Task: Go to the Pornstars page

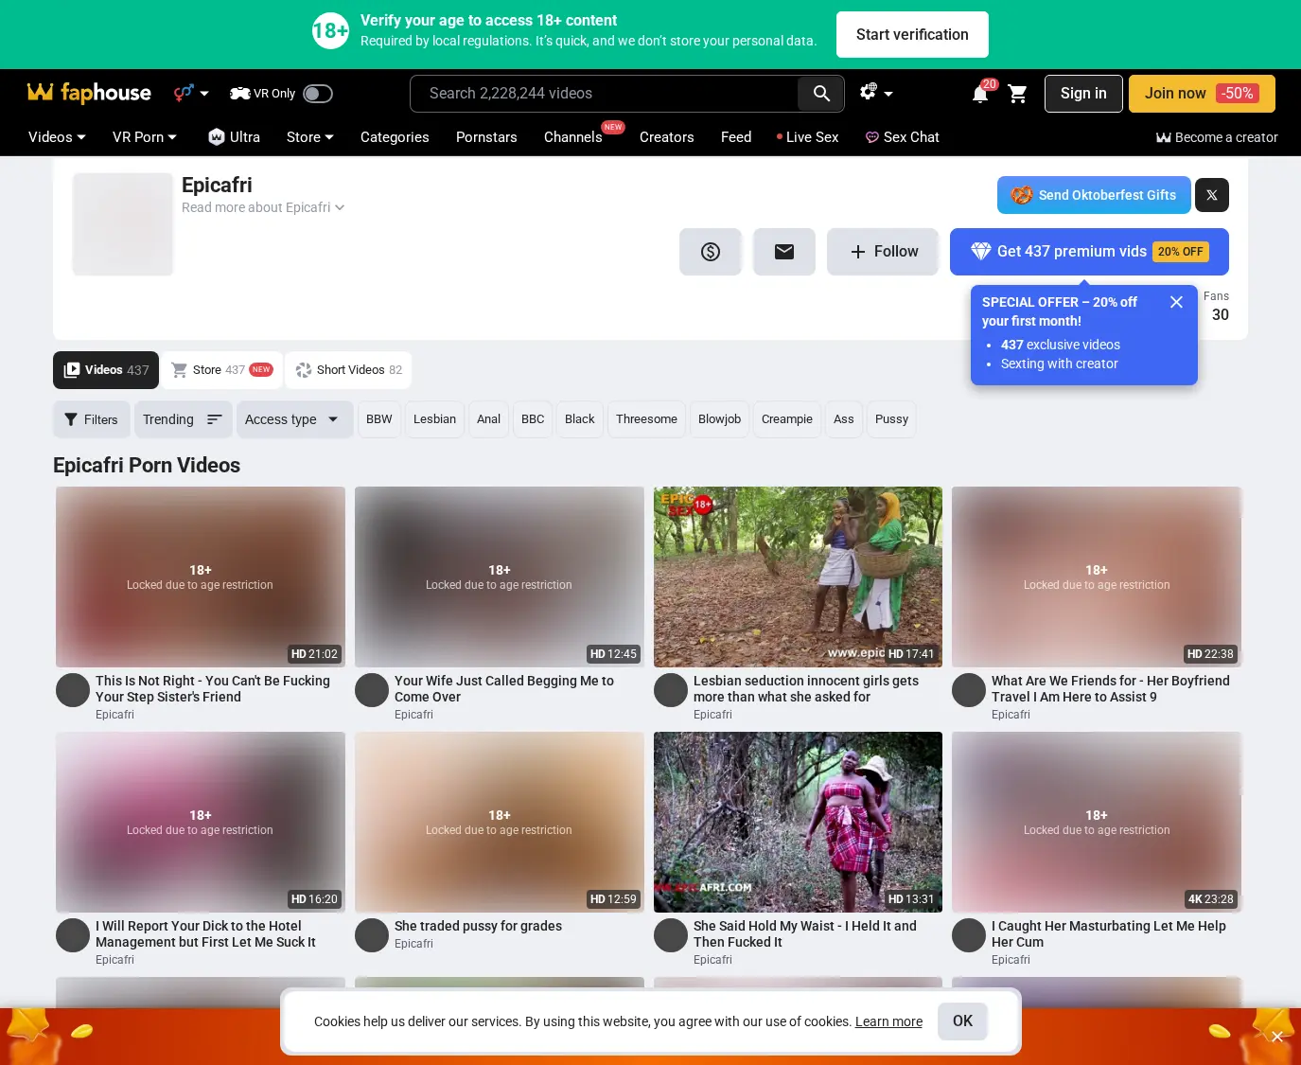Action: 486,137
